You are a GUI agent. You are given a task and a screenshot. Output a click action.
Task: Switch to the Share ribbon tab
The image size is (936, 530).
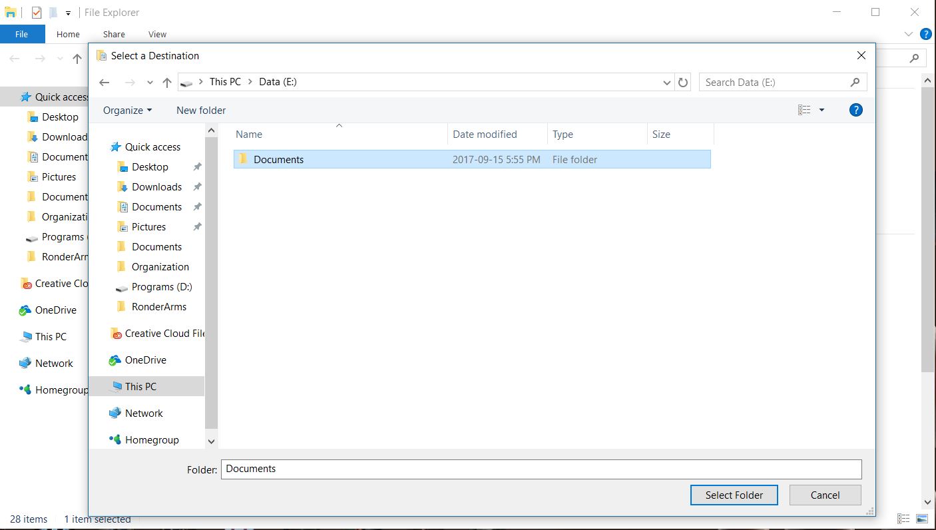click(x=113, y=34)
